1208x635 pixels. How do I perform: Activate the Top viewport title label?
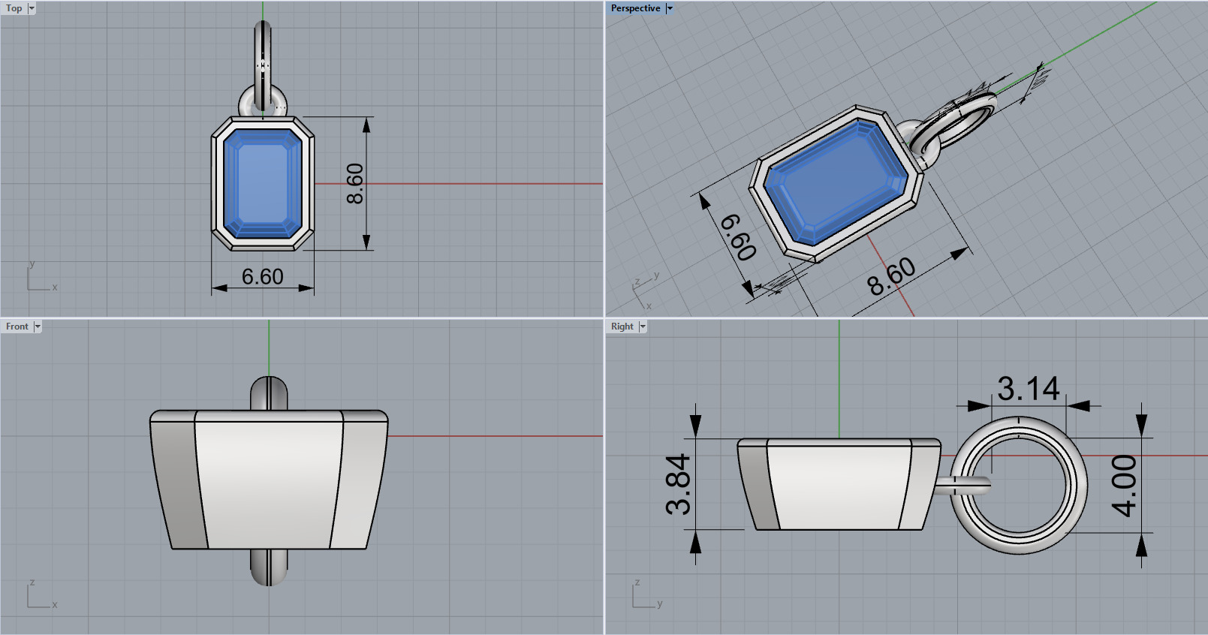tap(14, 8)
